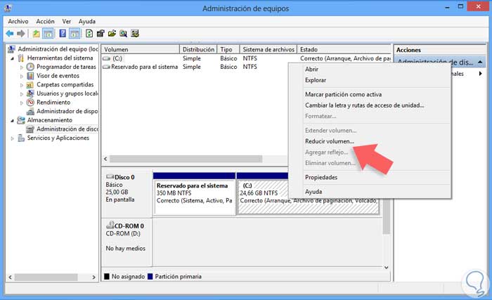The image size is (492, 300).
Task: Expand Programador de tareas node arrow
Action: 22,67
